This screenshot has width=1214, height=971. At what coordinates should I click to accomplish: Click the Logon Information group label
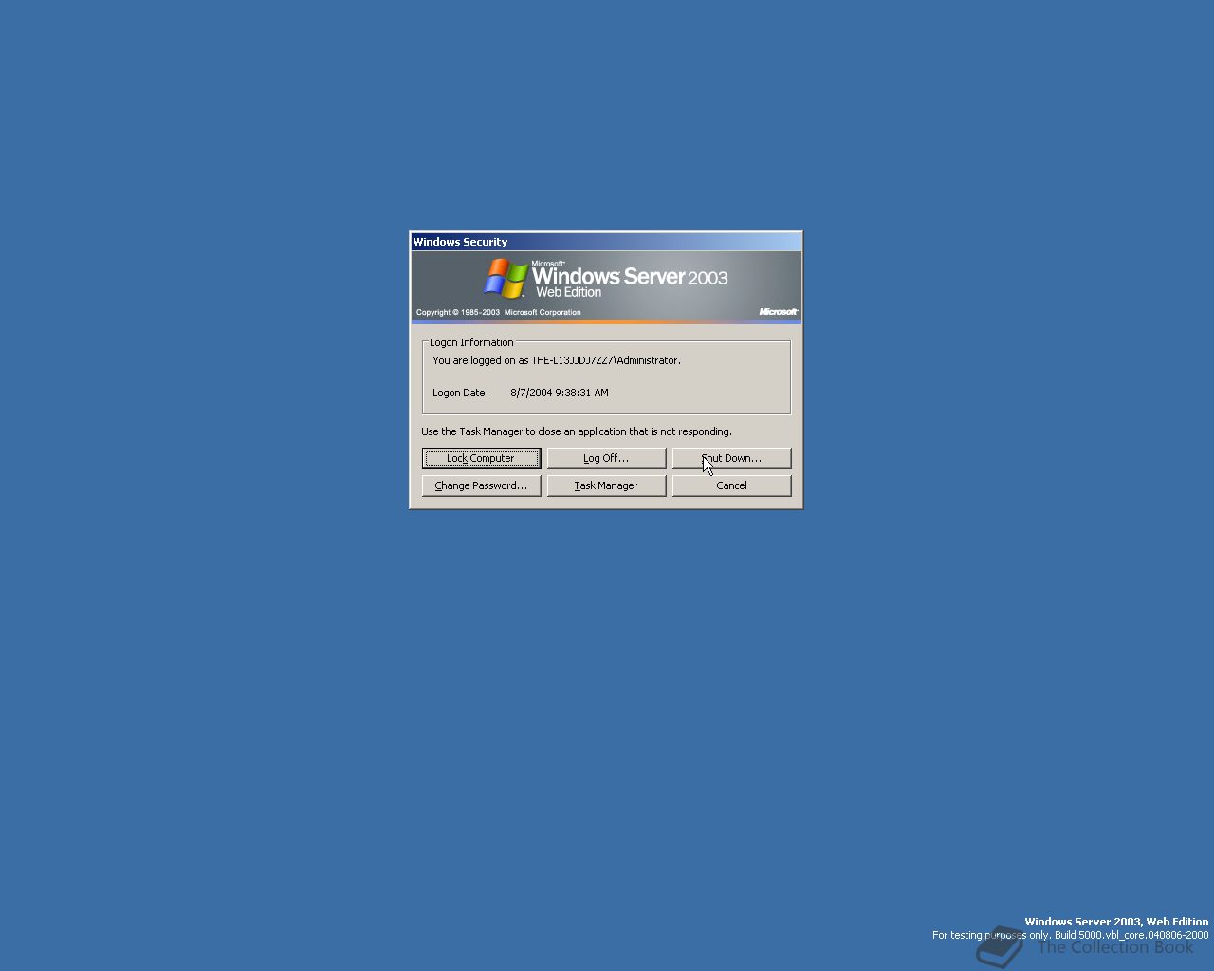click(471, 342)
